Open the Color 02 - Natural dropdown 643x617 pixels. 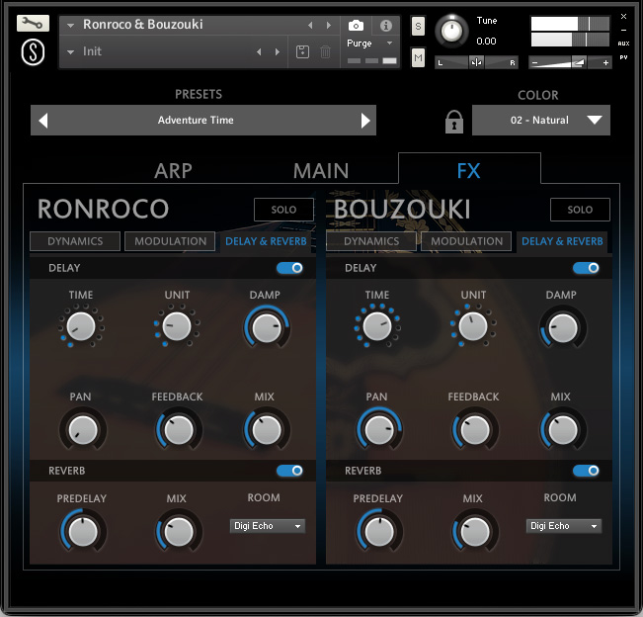541,121
